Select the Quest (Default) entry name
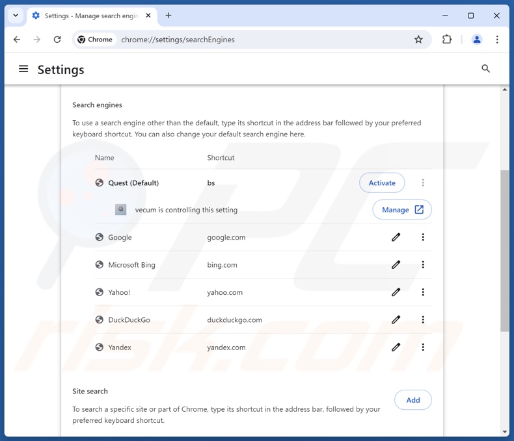514x441 pixels. click(x=133, y=183)
